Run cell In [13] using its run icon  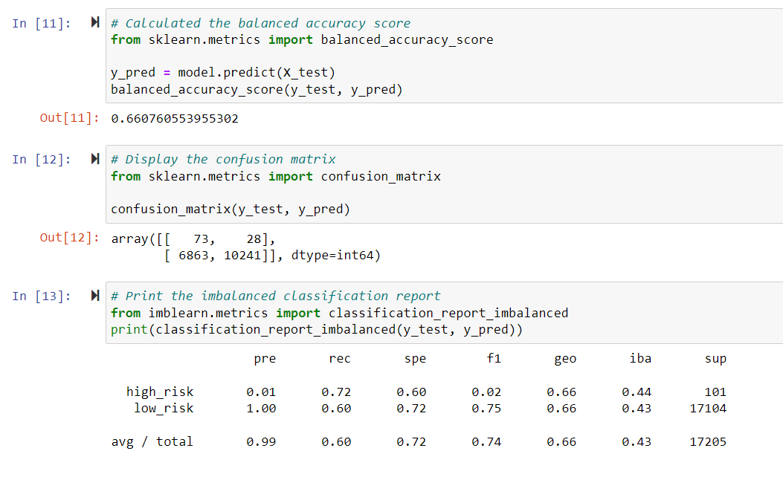[95, 296]
